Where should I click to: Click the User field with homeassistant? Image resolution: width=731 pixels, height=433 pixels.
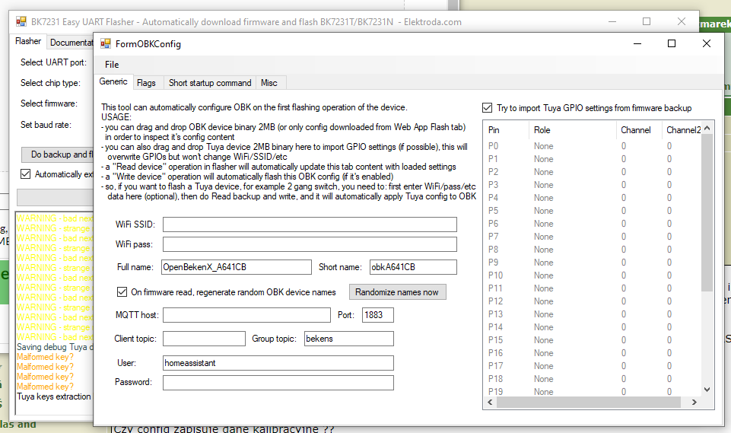[x=278, y=363]
